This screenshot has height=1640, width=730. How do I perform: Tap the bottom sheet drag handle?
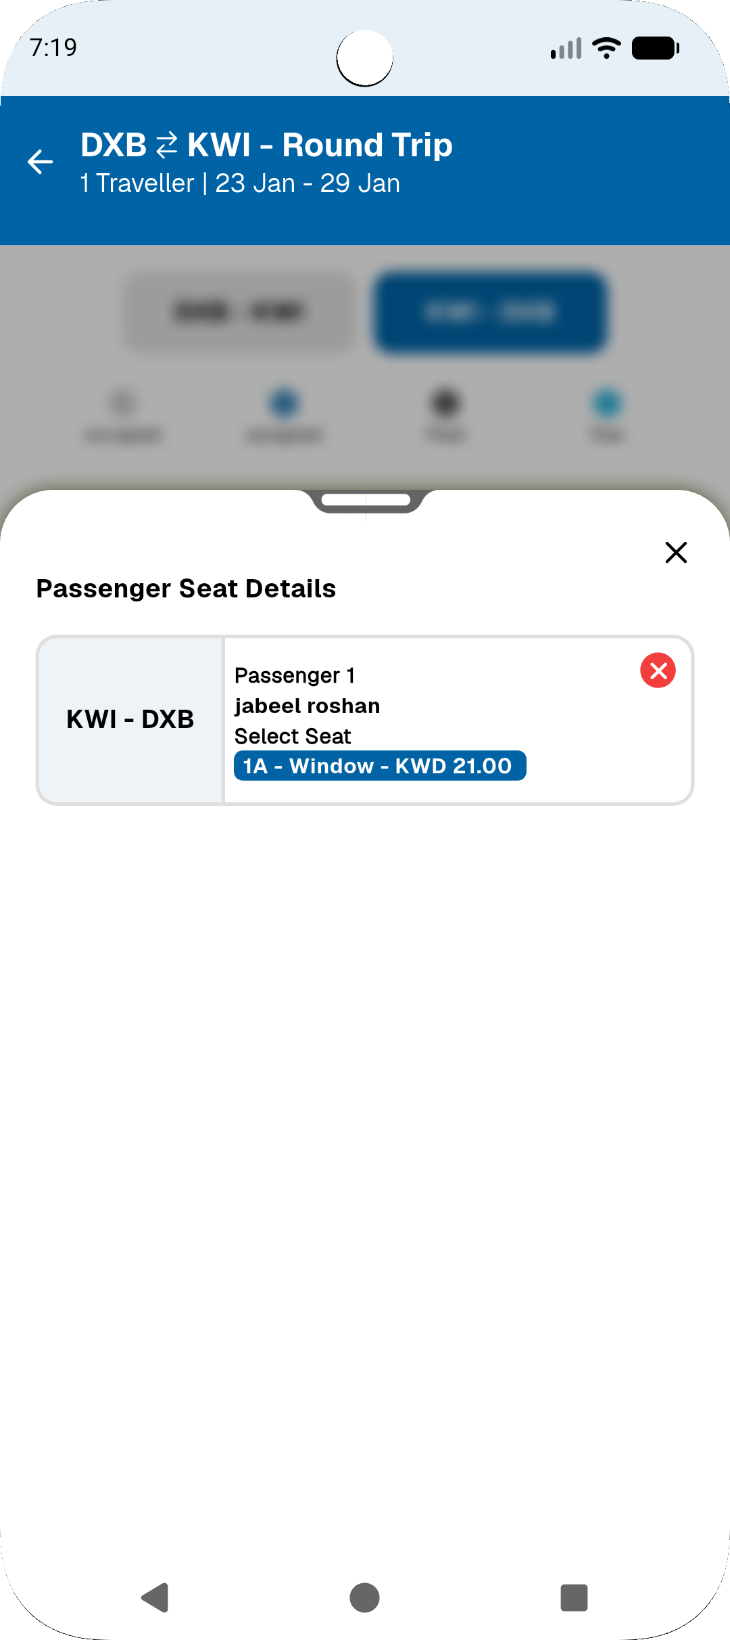[x=366, y=501]
